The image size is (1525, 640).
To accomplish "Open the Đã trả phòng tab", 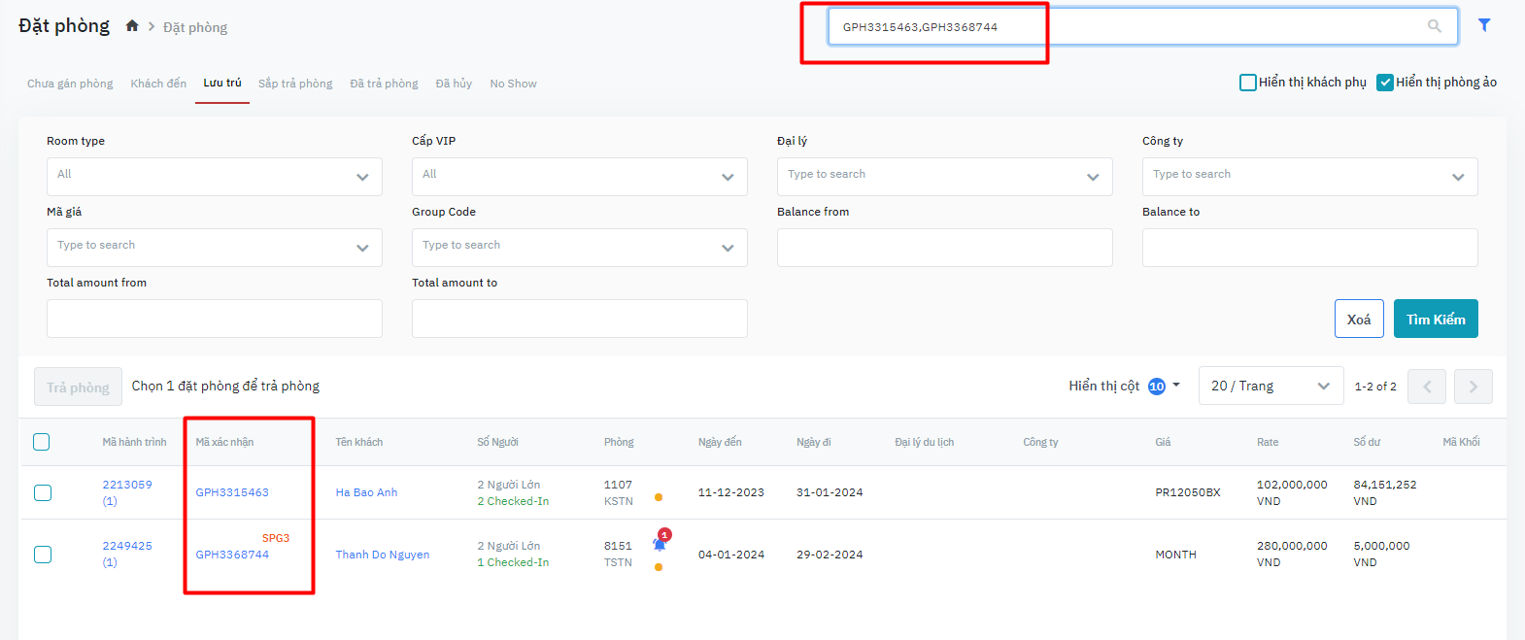I will coord(384,84).
